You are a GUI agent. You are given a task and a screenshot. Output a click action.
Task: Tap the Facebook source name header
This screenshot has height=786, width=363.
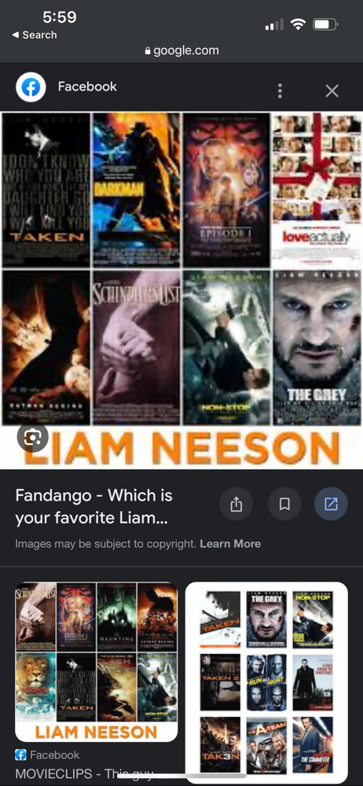tap(87, 86)
